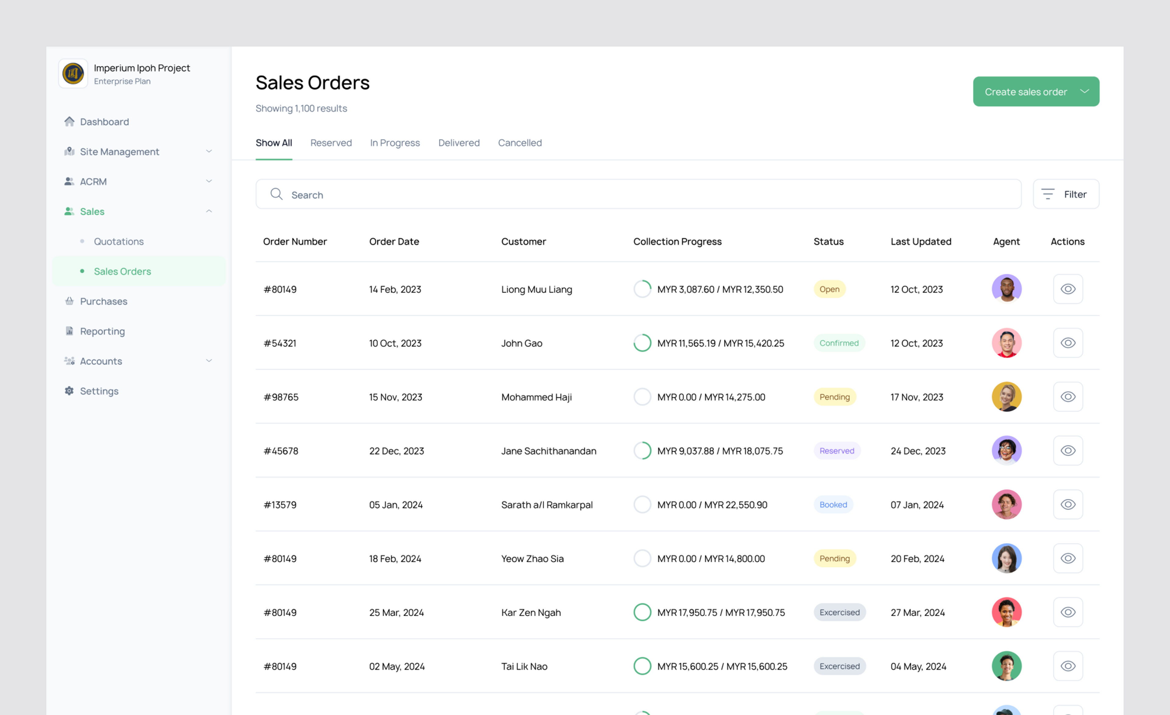The height and width of the screenshot is (715, 1170).
Task: Open Create sales order dropdown arrow
Action: tap(1084, 91)
